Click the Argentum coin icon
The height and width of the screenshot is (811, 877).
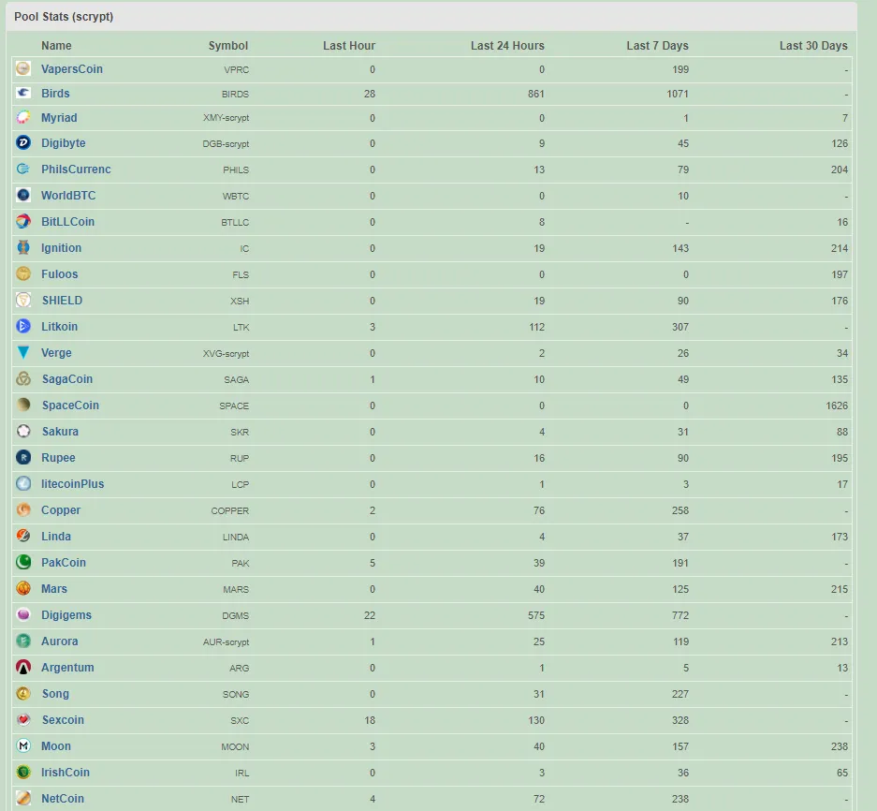pyautogui.click(x=23, y=667)
